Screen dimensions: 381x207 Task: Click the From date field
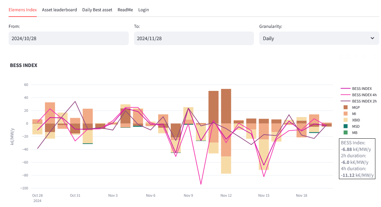pyautogui.click(x=69, y=38)
